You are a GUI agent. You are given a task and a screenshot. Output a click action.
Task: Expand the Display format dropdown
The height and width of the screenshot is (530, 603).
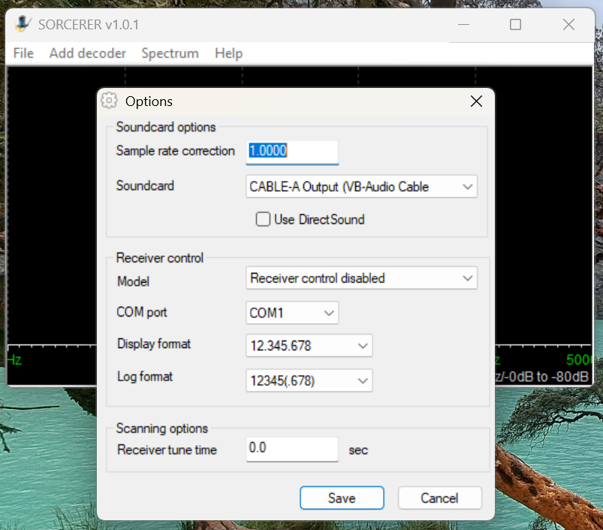[309, 346]
